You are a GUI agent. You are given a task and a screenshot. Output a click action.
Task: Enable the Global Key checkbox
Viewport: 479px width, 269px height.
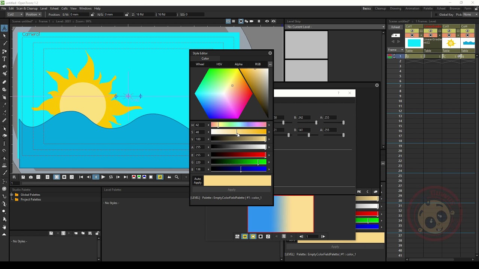click(x=436, y=15)
